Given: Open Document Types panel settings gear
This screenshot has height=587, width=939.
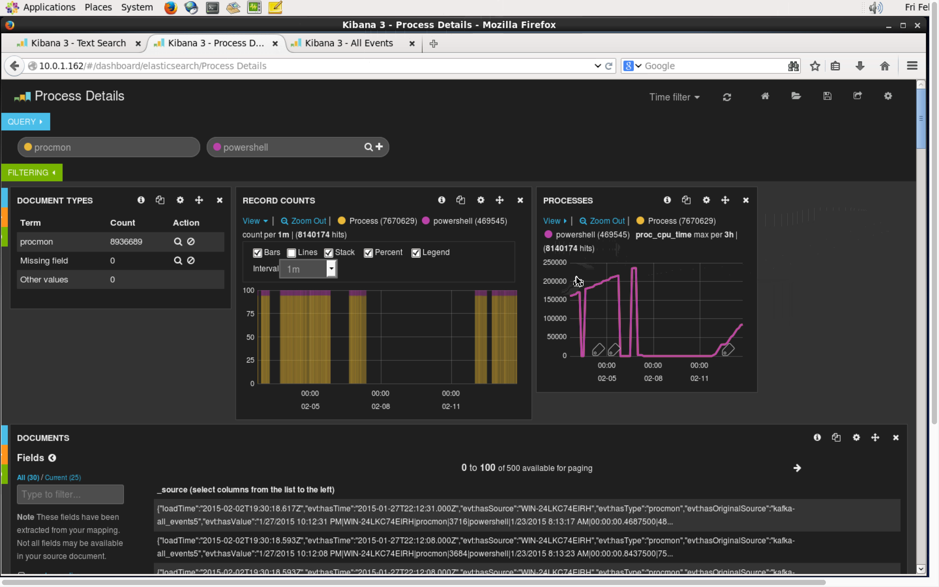Looking at the screenshot, I should pyautogui.click(x=180, y=200).
